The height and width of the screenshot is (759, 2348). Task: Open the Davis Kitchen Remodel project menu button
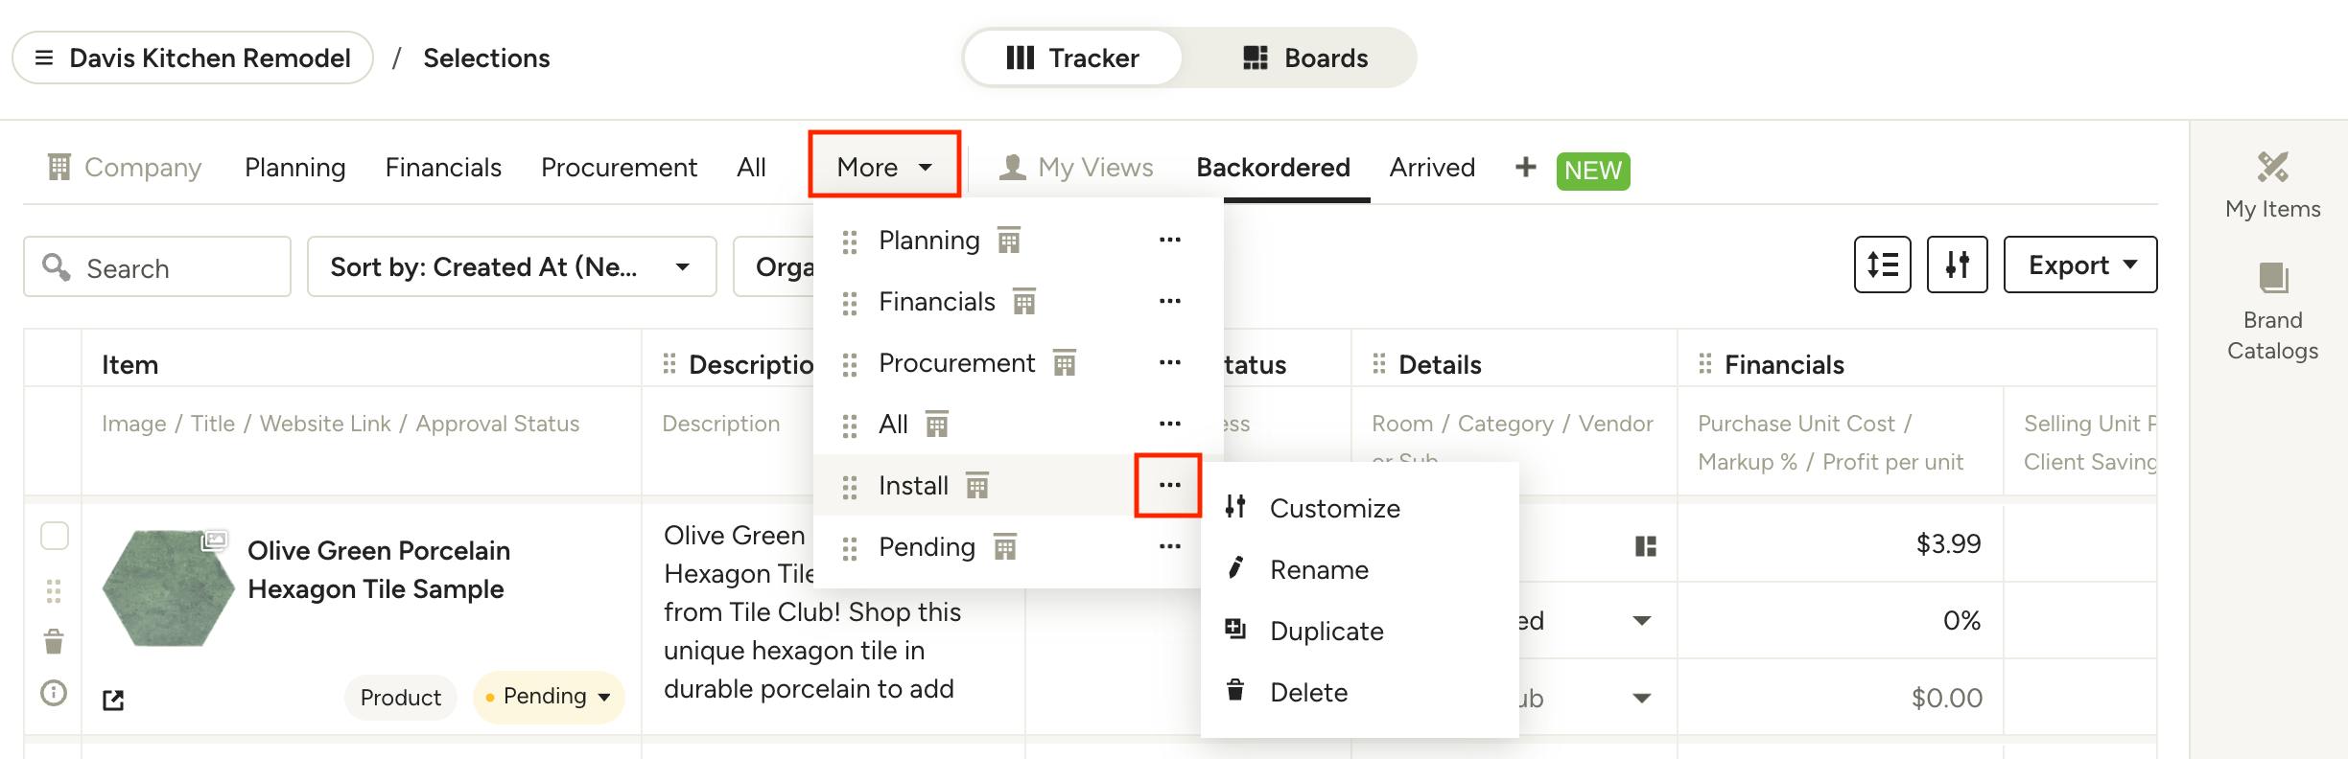193,57
